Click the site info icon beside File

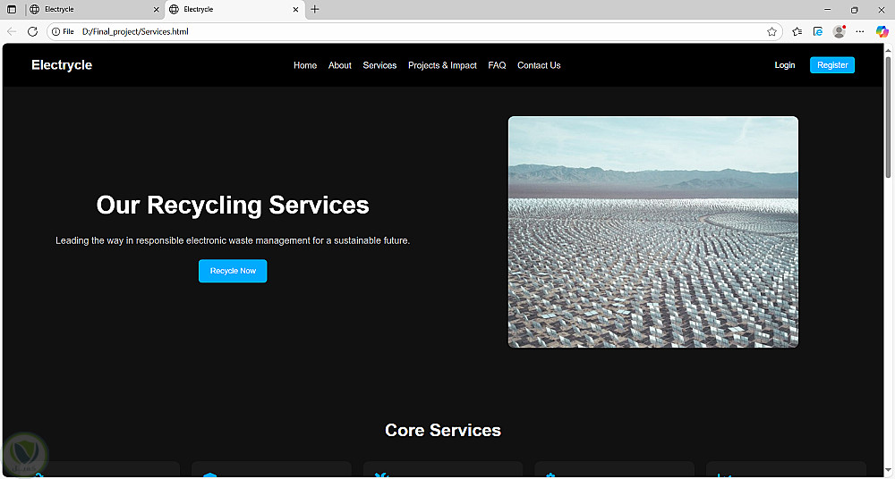point(55,31)
